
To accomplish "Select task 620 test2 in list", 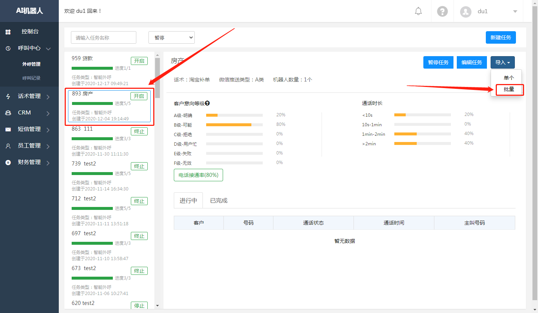I will tap(110, 304).
